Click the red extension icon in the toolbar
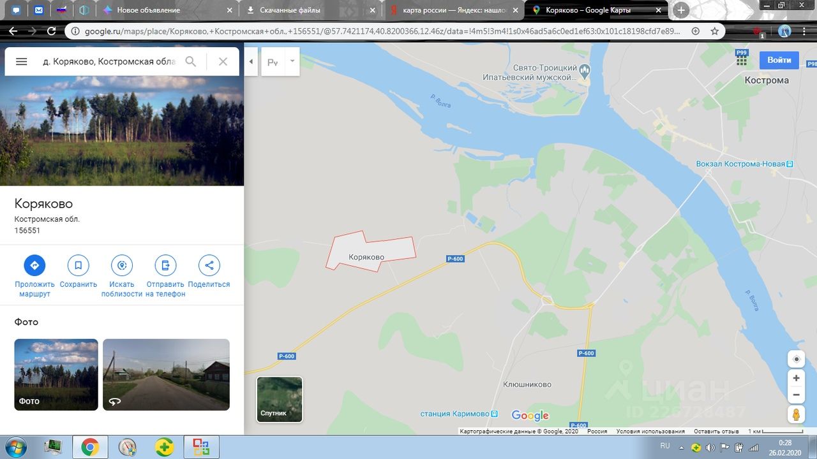The width and height of the screenshot is (817, 459). (758, 31)
